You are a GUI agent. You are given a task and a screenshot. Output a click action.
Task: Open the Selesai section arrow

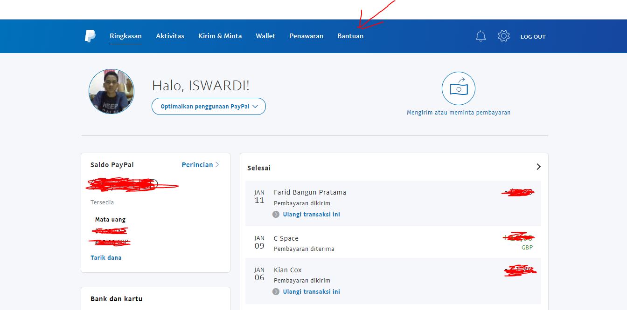(x=538, y=167)
